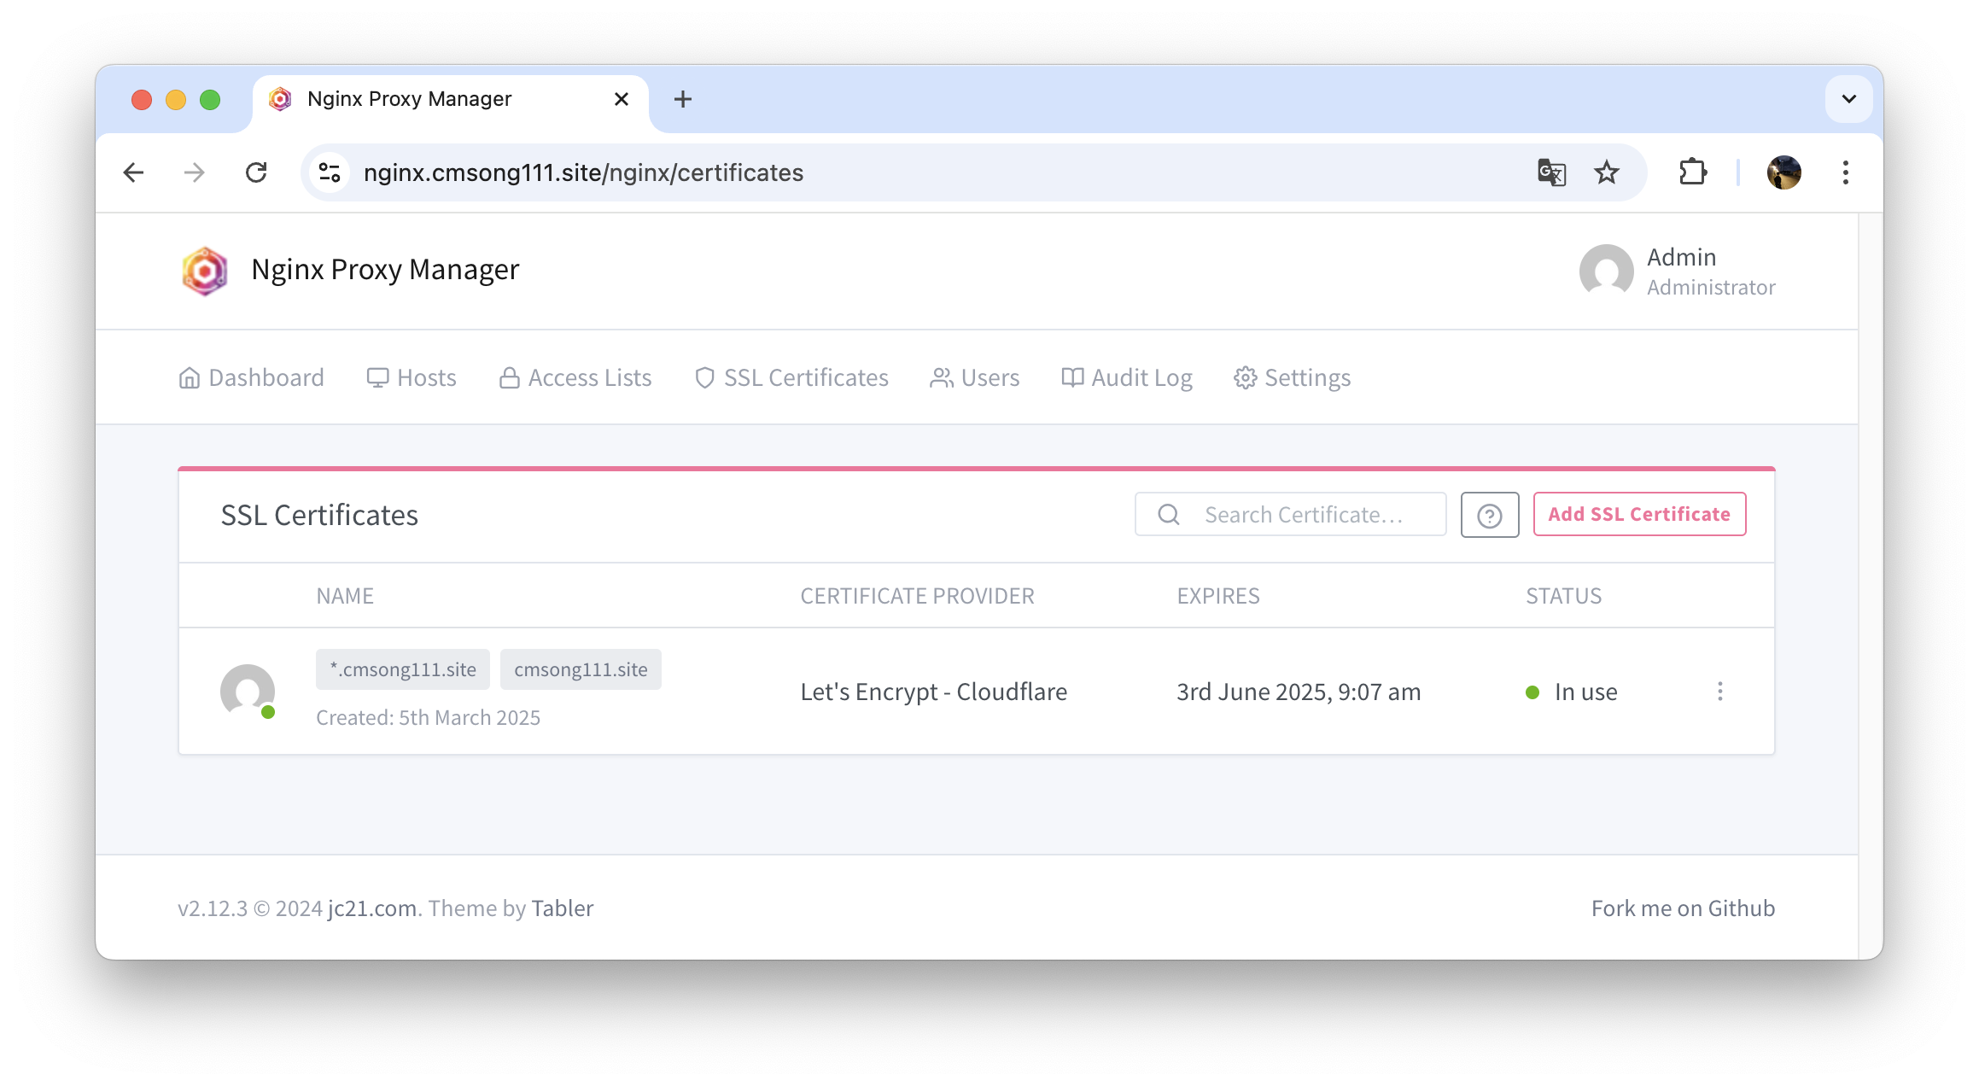Screen dimensions: 1979x1086
Task: Open the Access Lists page
Action: click(x=575, y=377)
